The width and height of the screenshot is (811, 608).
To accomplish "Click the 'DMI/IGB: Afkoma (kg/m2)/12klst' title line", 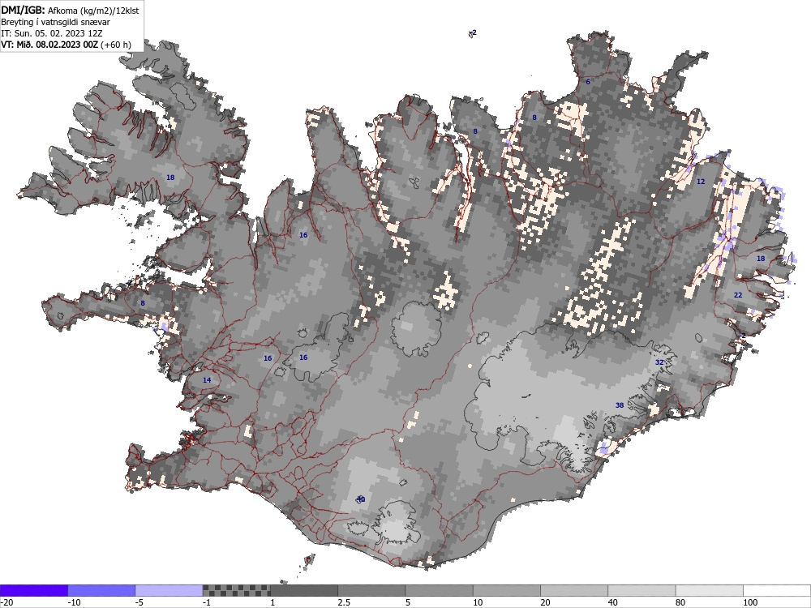I will (x=70, y=10).
